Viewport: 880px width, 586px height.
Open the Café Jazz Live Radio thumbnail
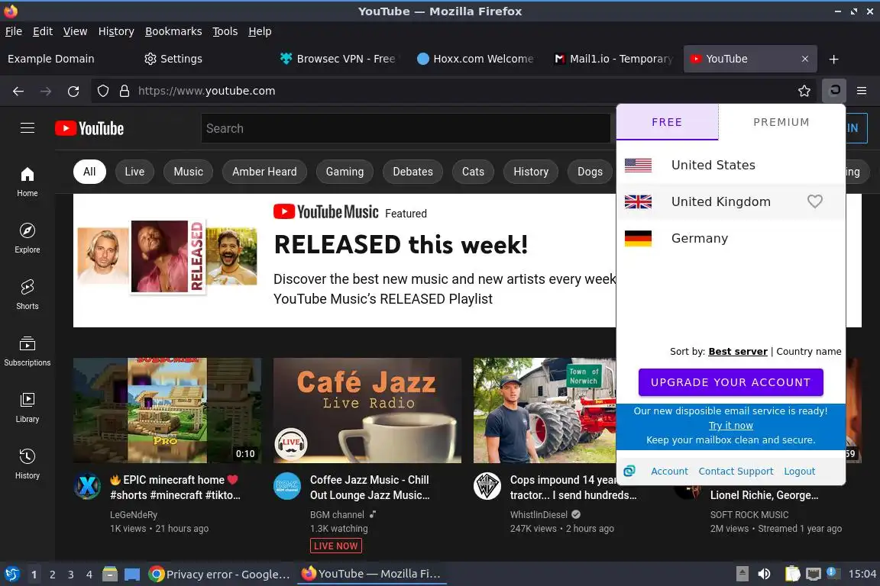point(367,411)
